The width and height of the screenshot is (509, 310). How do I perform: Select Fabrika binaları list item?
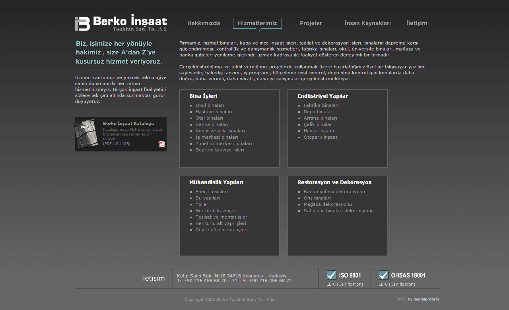click(x=321, y=105)
